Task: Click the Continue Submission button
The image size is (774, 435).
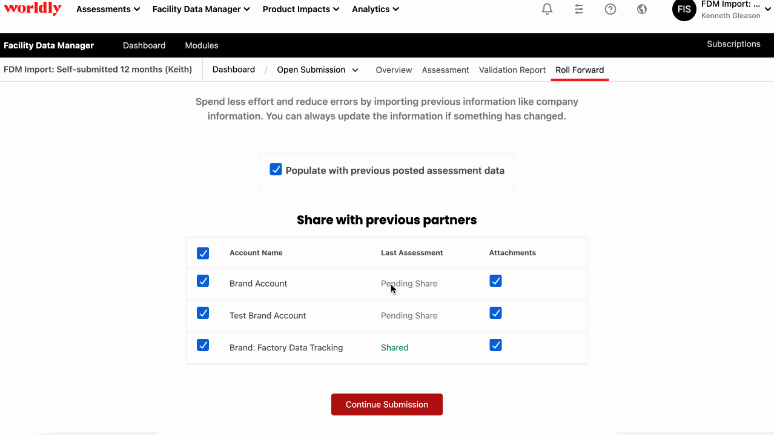Action: [x=387, y=405]
